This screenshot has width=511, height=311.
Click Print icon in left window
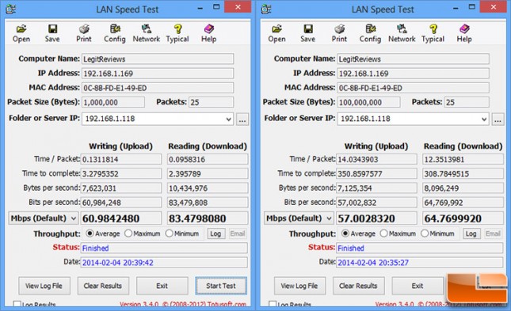(84, 33)
